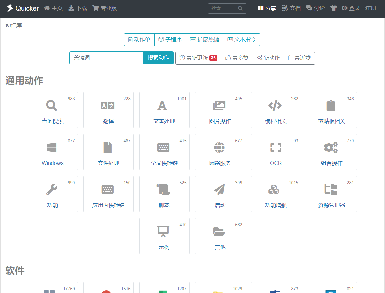Screen dimensions: 385x293
Task: Click the Quicker logo
Action: 23,8
